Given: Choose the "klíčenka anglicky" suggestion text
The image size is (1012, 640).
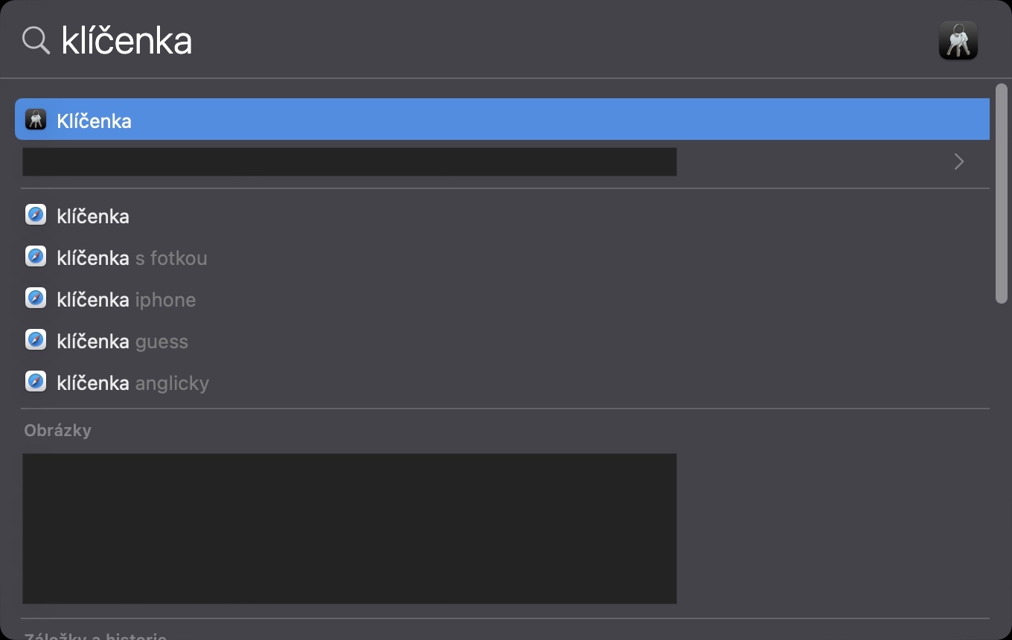Looking at the screenshot, I should [x=133, y=383].
